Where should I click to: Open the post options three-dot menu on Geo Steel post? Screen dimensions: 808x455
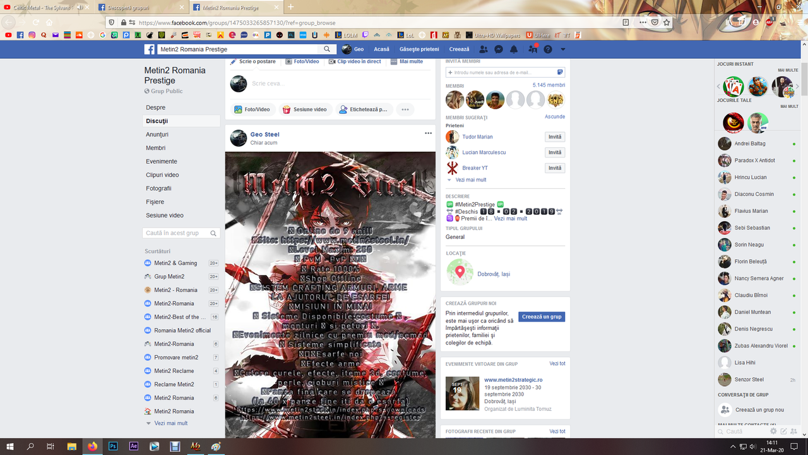[429, 133]
